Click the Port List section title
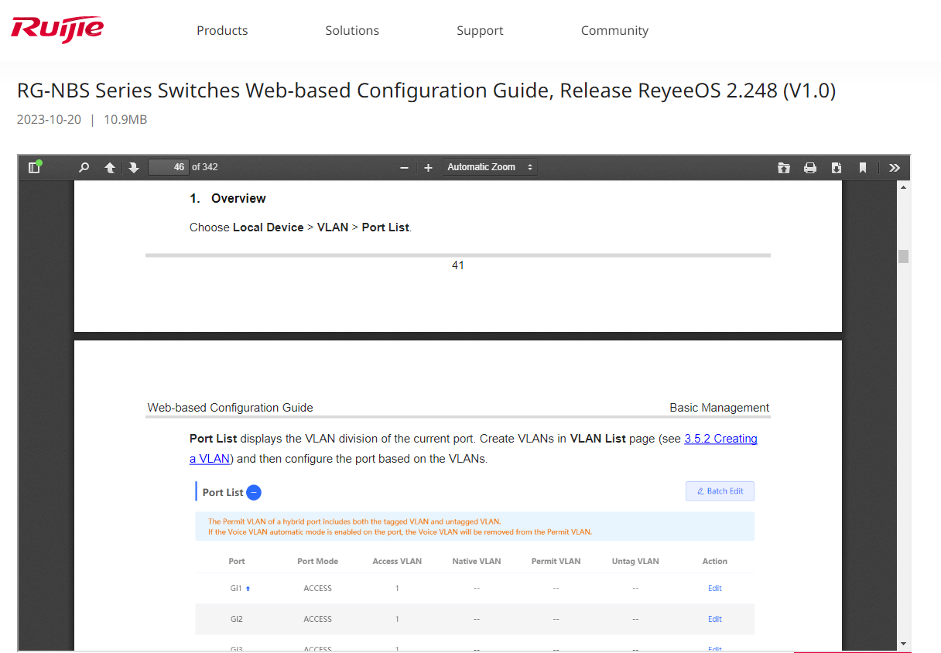The image size is (941, 653). pyautogui.click(x=223, y=492)
